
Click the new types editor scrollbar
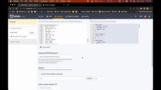pos(88,40)
